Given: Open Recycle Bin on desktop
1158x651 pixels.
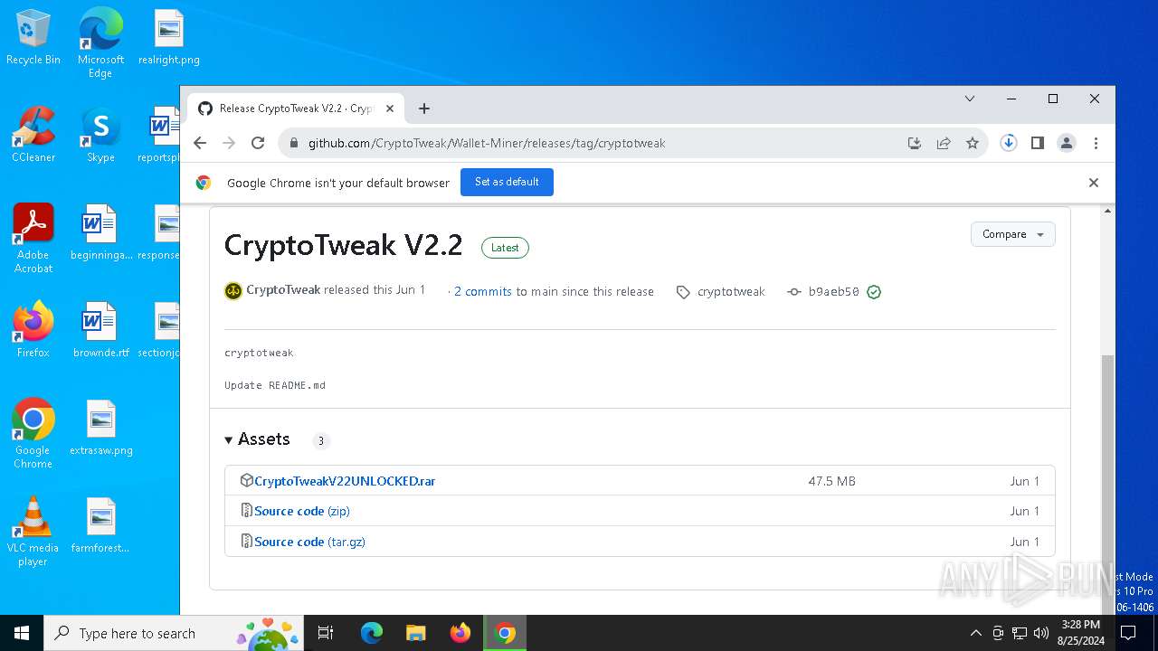Looking at the screenshot, I should [x=33, y=38].
